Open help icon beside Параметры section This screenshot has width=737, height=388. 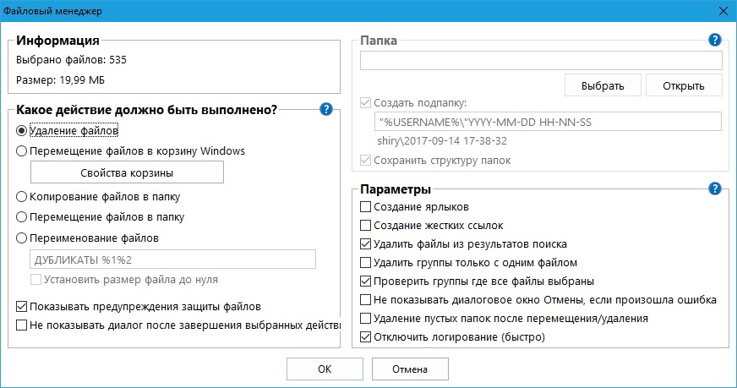click(x=714, y=189)
